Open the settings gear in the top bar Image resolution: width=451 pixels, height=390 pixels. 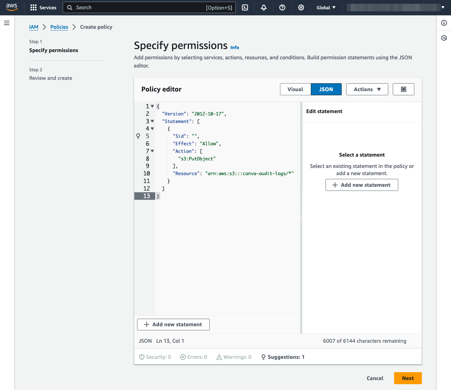301,8
